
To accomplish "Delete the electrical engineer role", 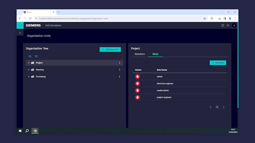I will coord(137,83).
